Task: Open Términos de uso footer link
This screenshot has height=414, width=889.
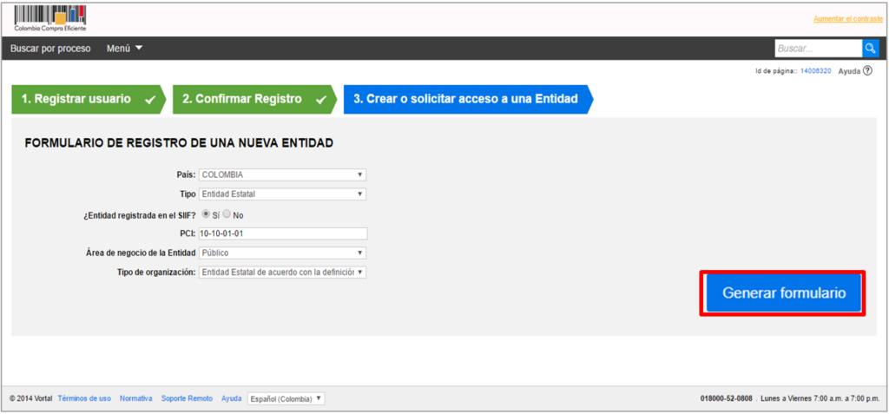Action: click(x=84, y=398)
